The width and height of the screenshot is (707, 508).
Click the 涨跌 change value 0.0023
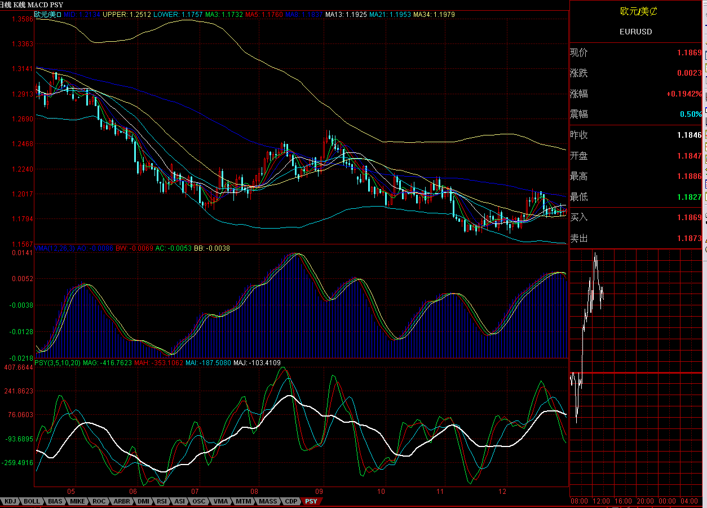click(690, 73)
